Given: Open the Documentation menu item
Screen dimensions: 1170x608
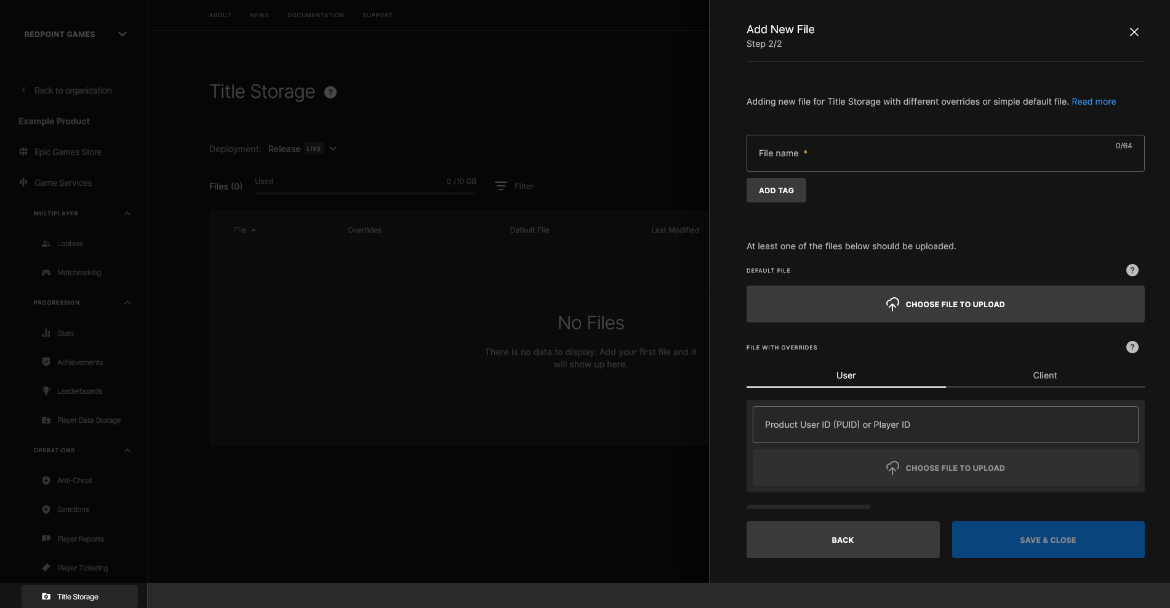Looking at the screenshot, I should point(315,15).
